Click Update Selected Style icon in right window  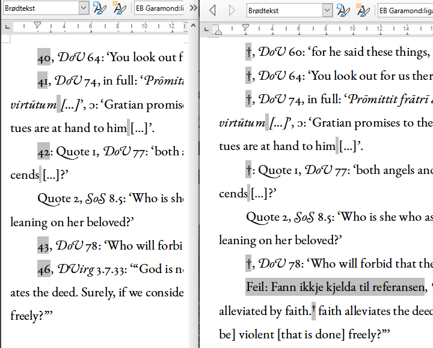click(x=343, y=10)
